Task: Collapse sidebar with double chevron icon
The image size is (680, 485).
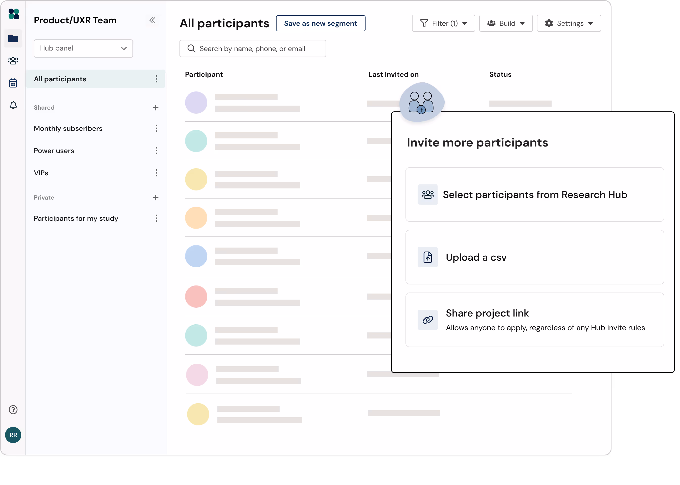Action: [x=152, y=20]
